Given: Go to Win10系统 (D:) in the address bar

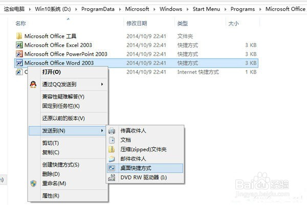Looking at the screenshot, I should coord(53,9).
